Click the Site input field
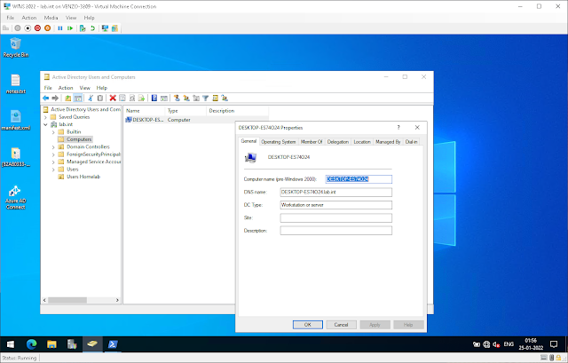568x363 pixels. pos(335,217)
